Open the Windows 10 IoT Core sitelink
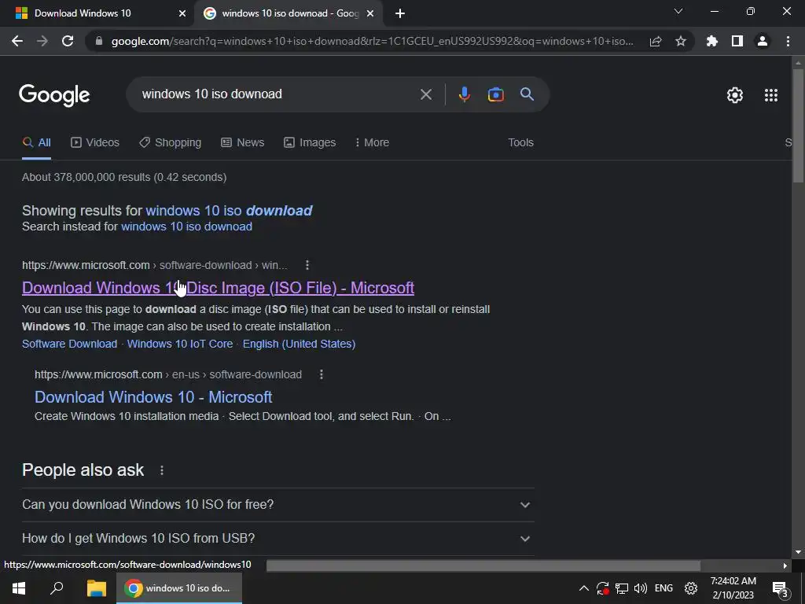The width and height of the screenshot is (805, 604). tap(180, 344)
